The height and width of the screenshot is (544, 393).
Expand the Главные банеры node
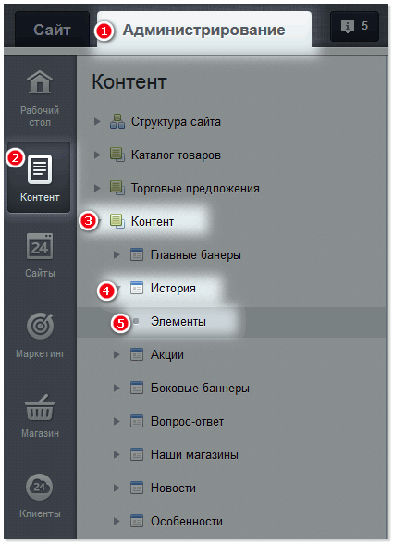click(117, 255)
